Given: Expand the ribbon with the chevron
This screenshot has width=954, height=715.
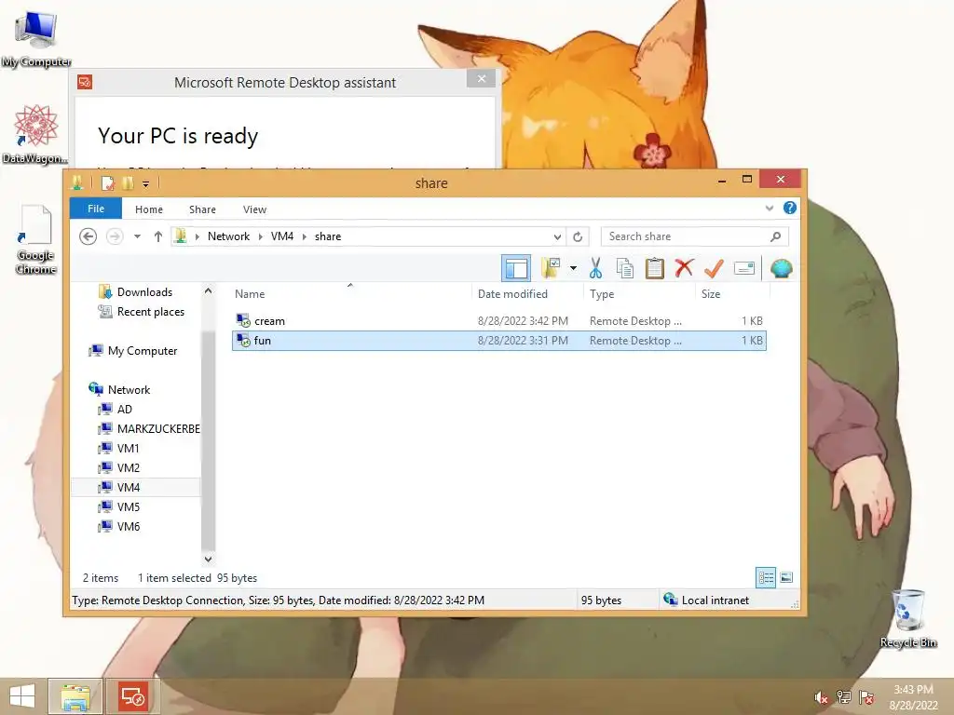Looking at the screenshot, I should pyautogui.click(x=769, y=208).
